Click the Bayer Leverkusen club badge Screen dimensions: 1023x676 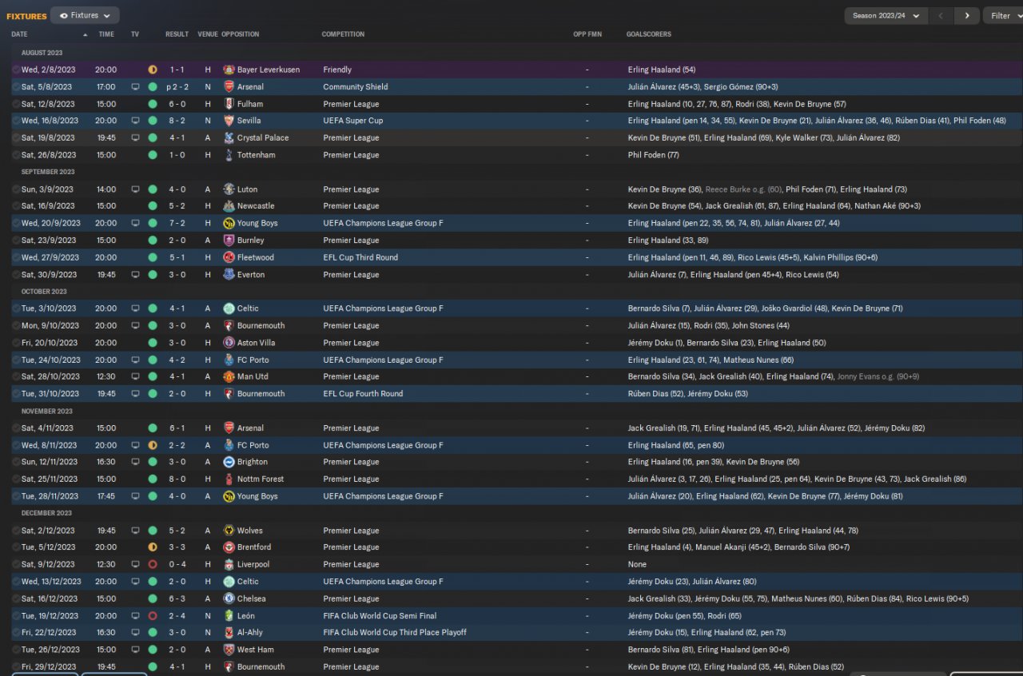(229, 70)
